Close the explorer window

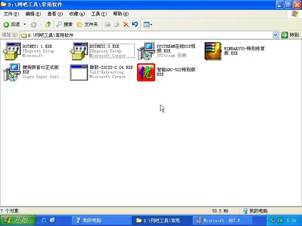click(x=297, y=5)
